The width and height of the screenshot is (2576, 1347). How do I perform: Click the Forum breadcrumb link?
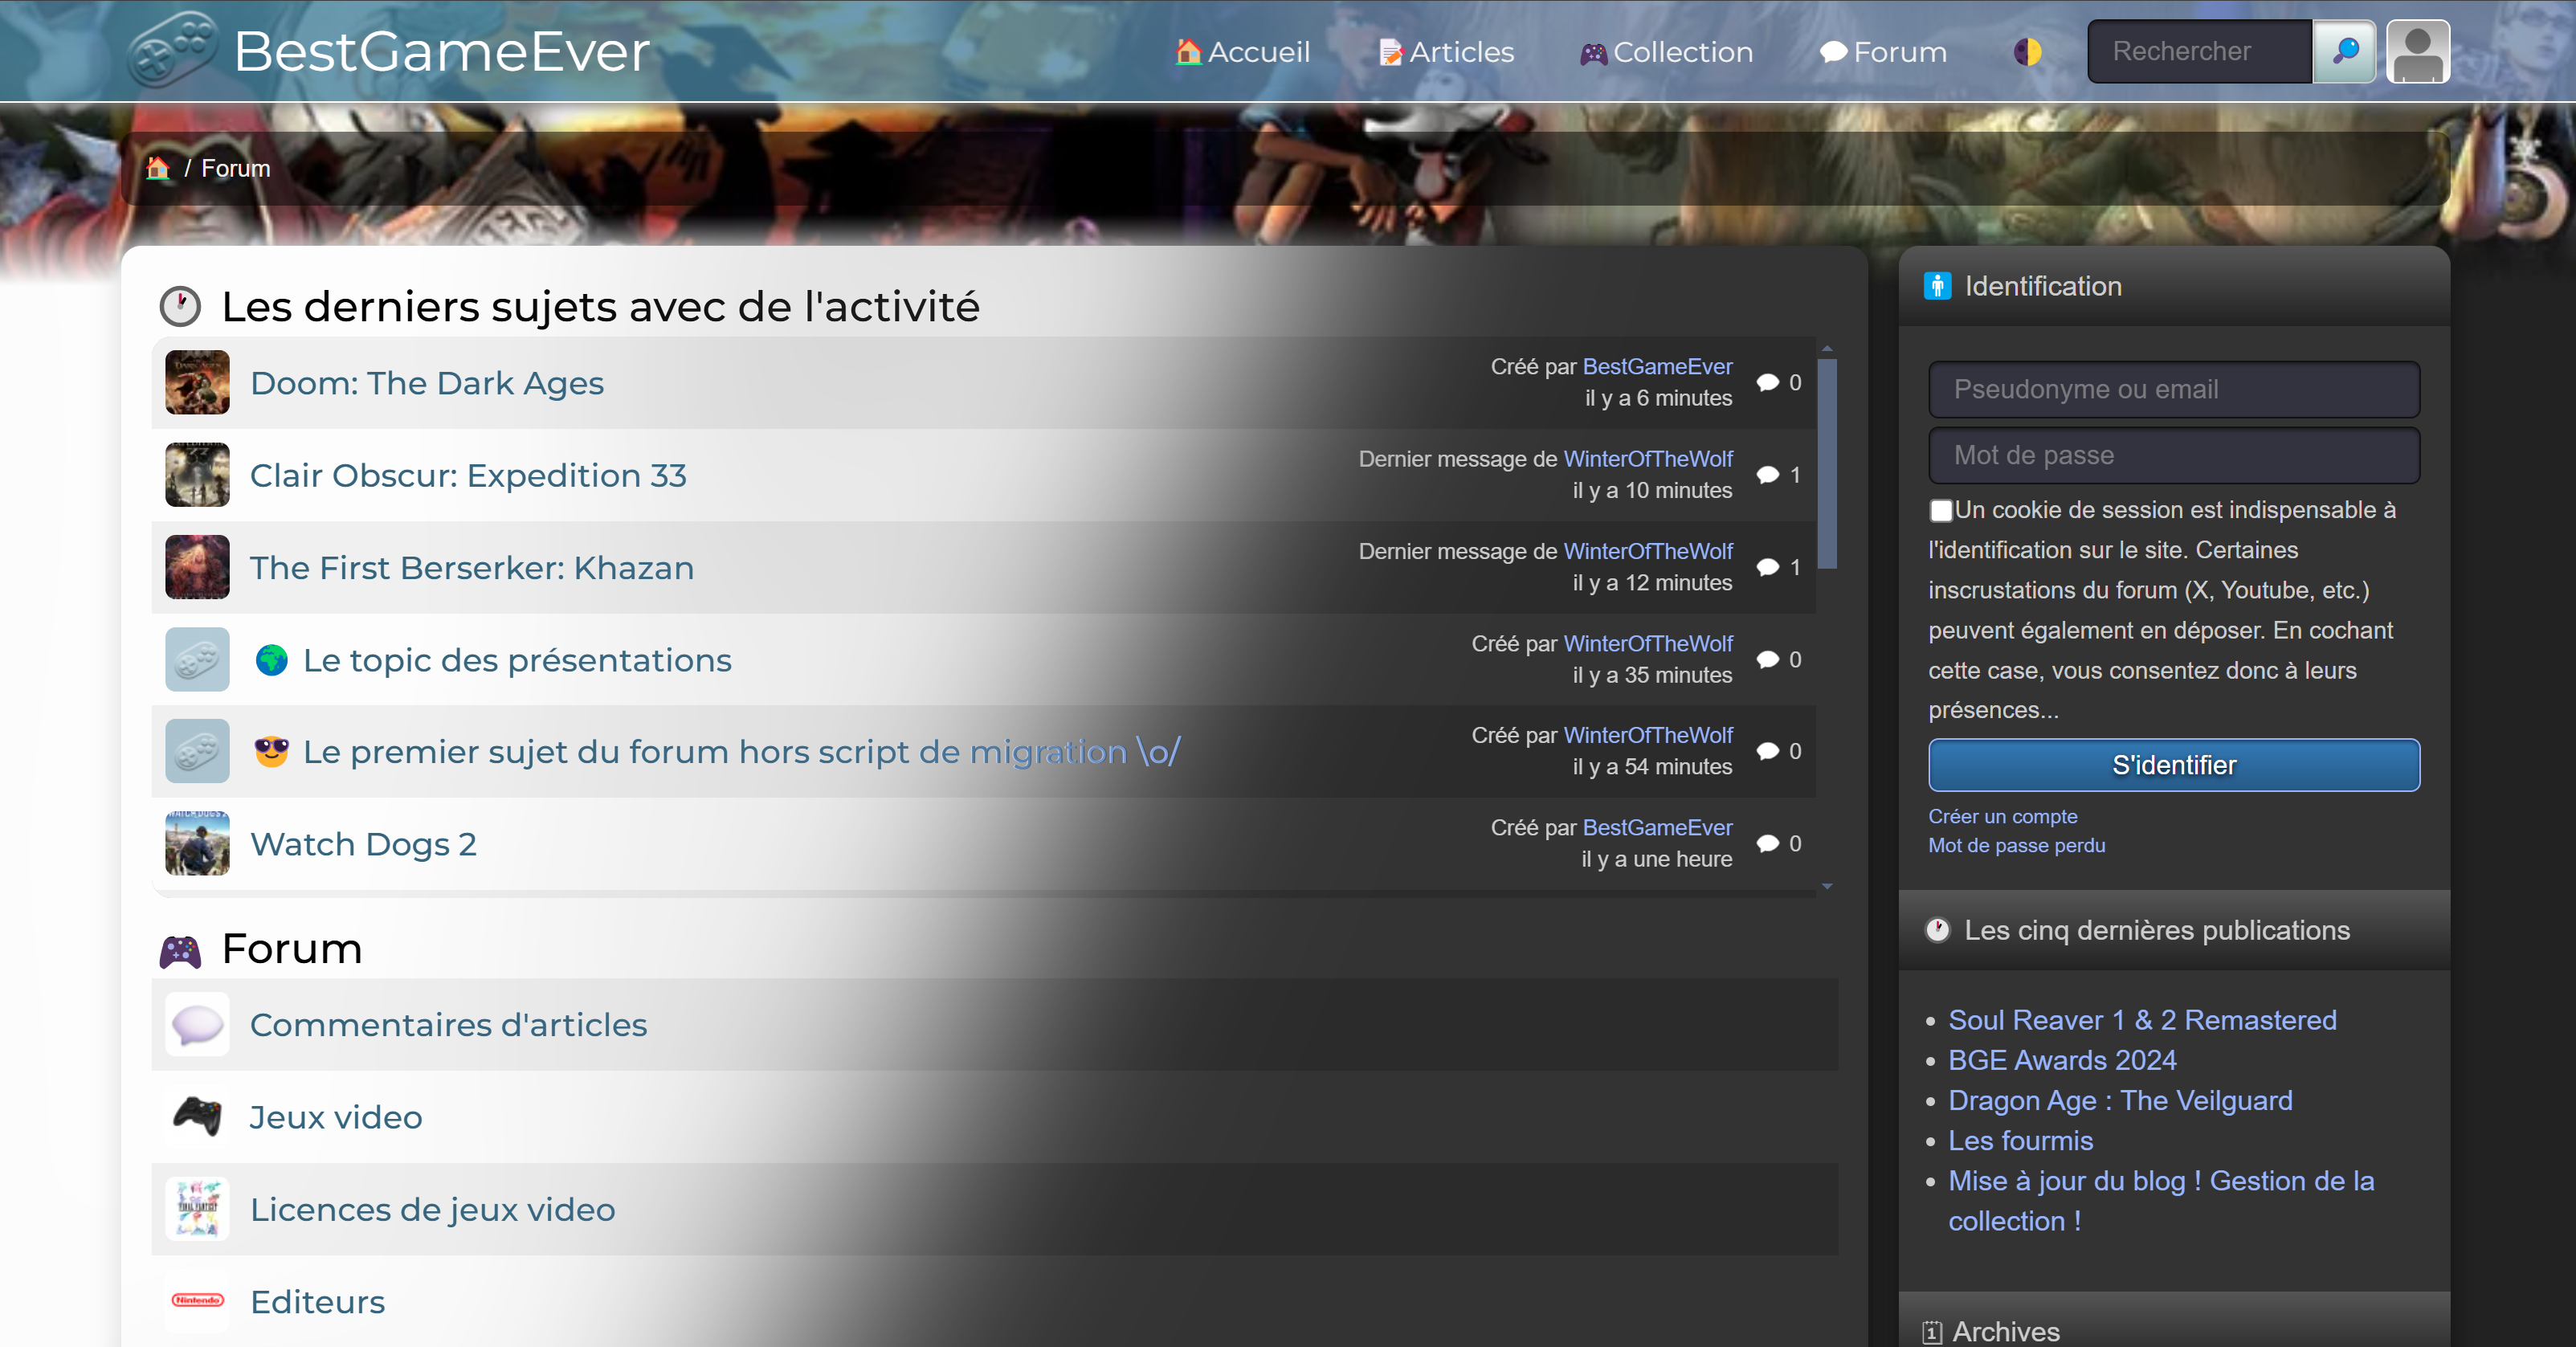coord(236,168)
